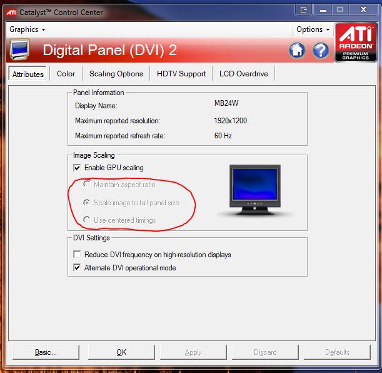Viewport: 382px width, 373px height.
Task: Maximize the Catalyst Control Center window
Action: pos(340,10)
